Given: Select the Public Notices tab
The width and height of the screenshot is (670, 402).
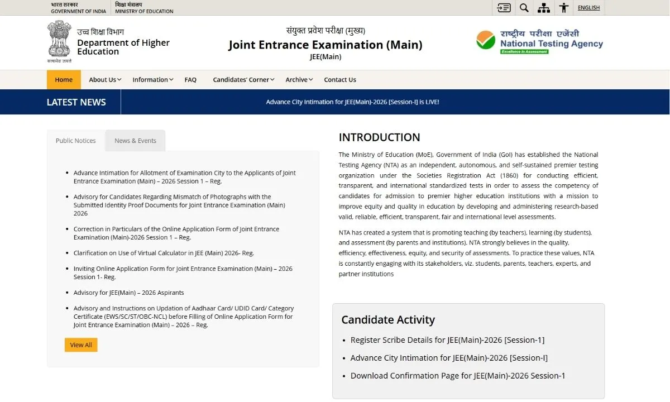Looking at the screenshot, I should click(76, 141).
